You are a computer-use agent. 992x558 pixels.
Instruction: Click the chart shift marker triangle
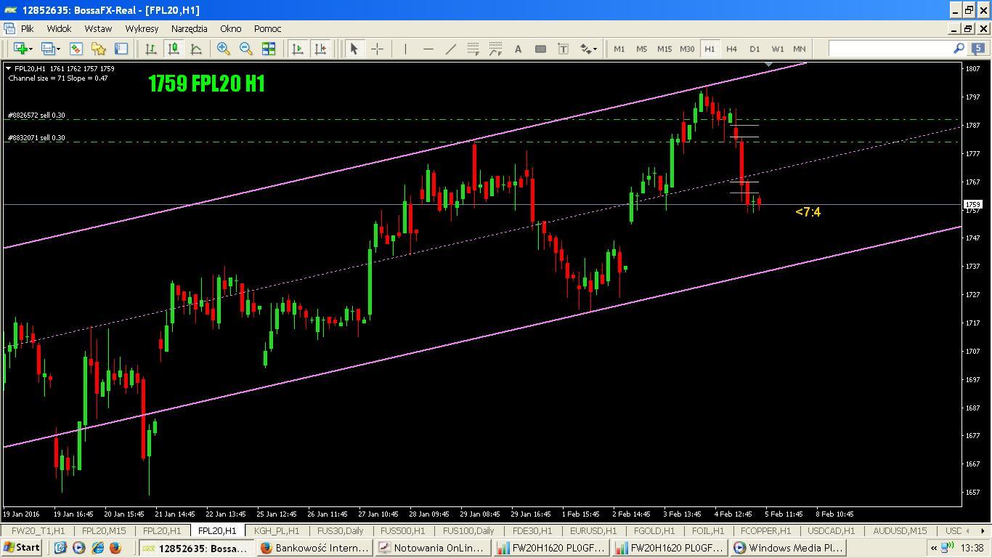click(769, 65)
